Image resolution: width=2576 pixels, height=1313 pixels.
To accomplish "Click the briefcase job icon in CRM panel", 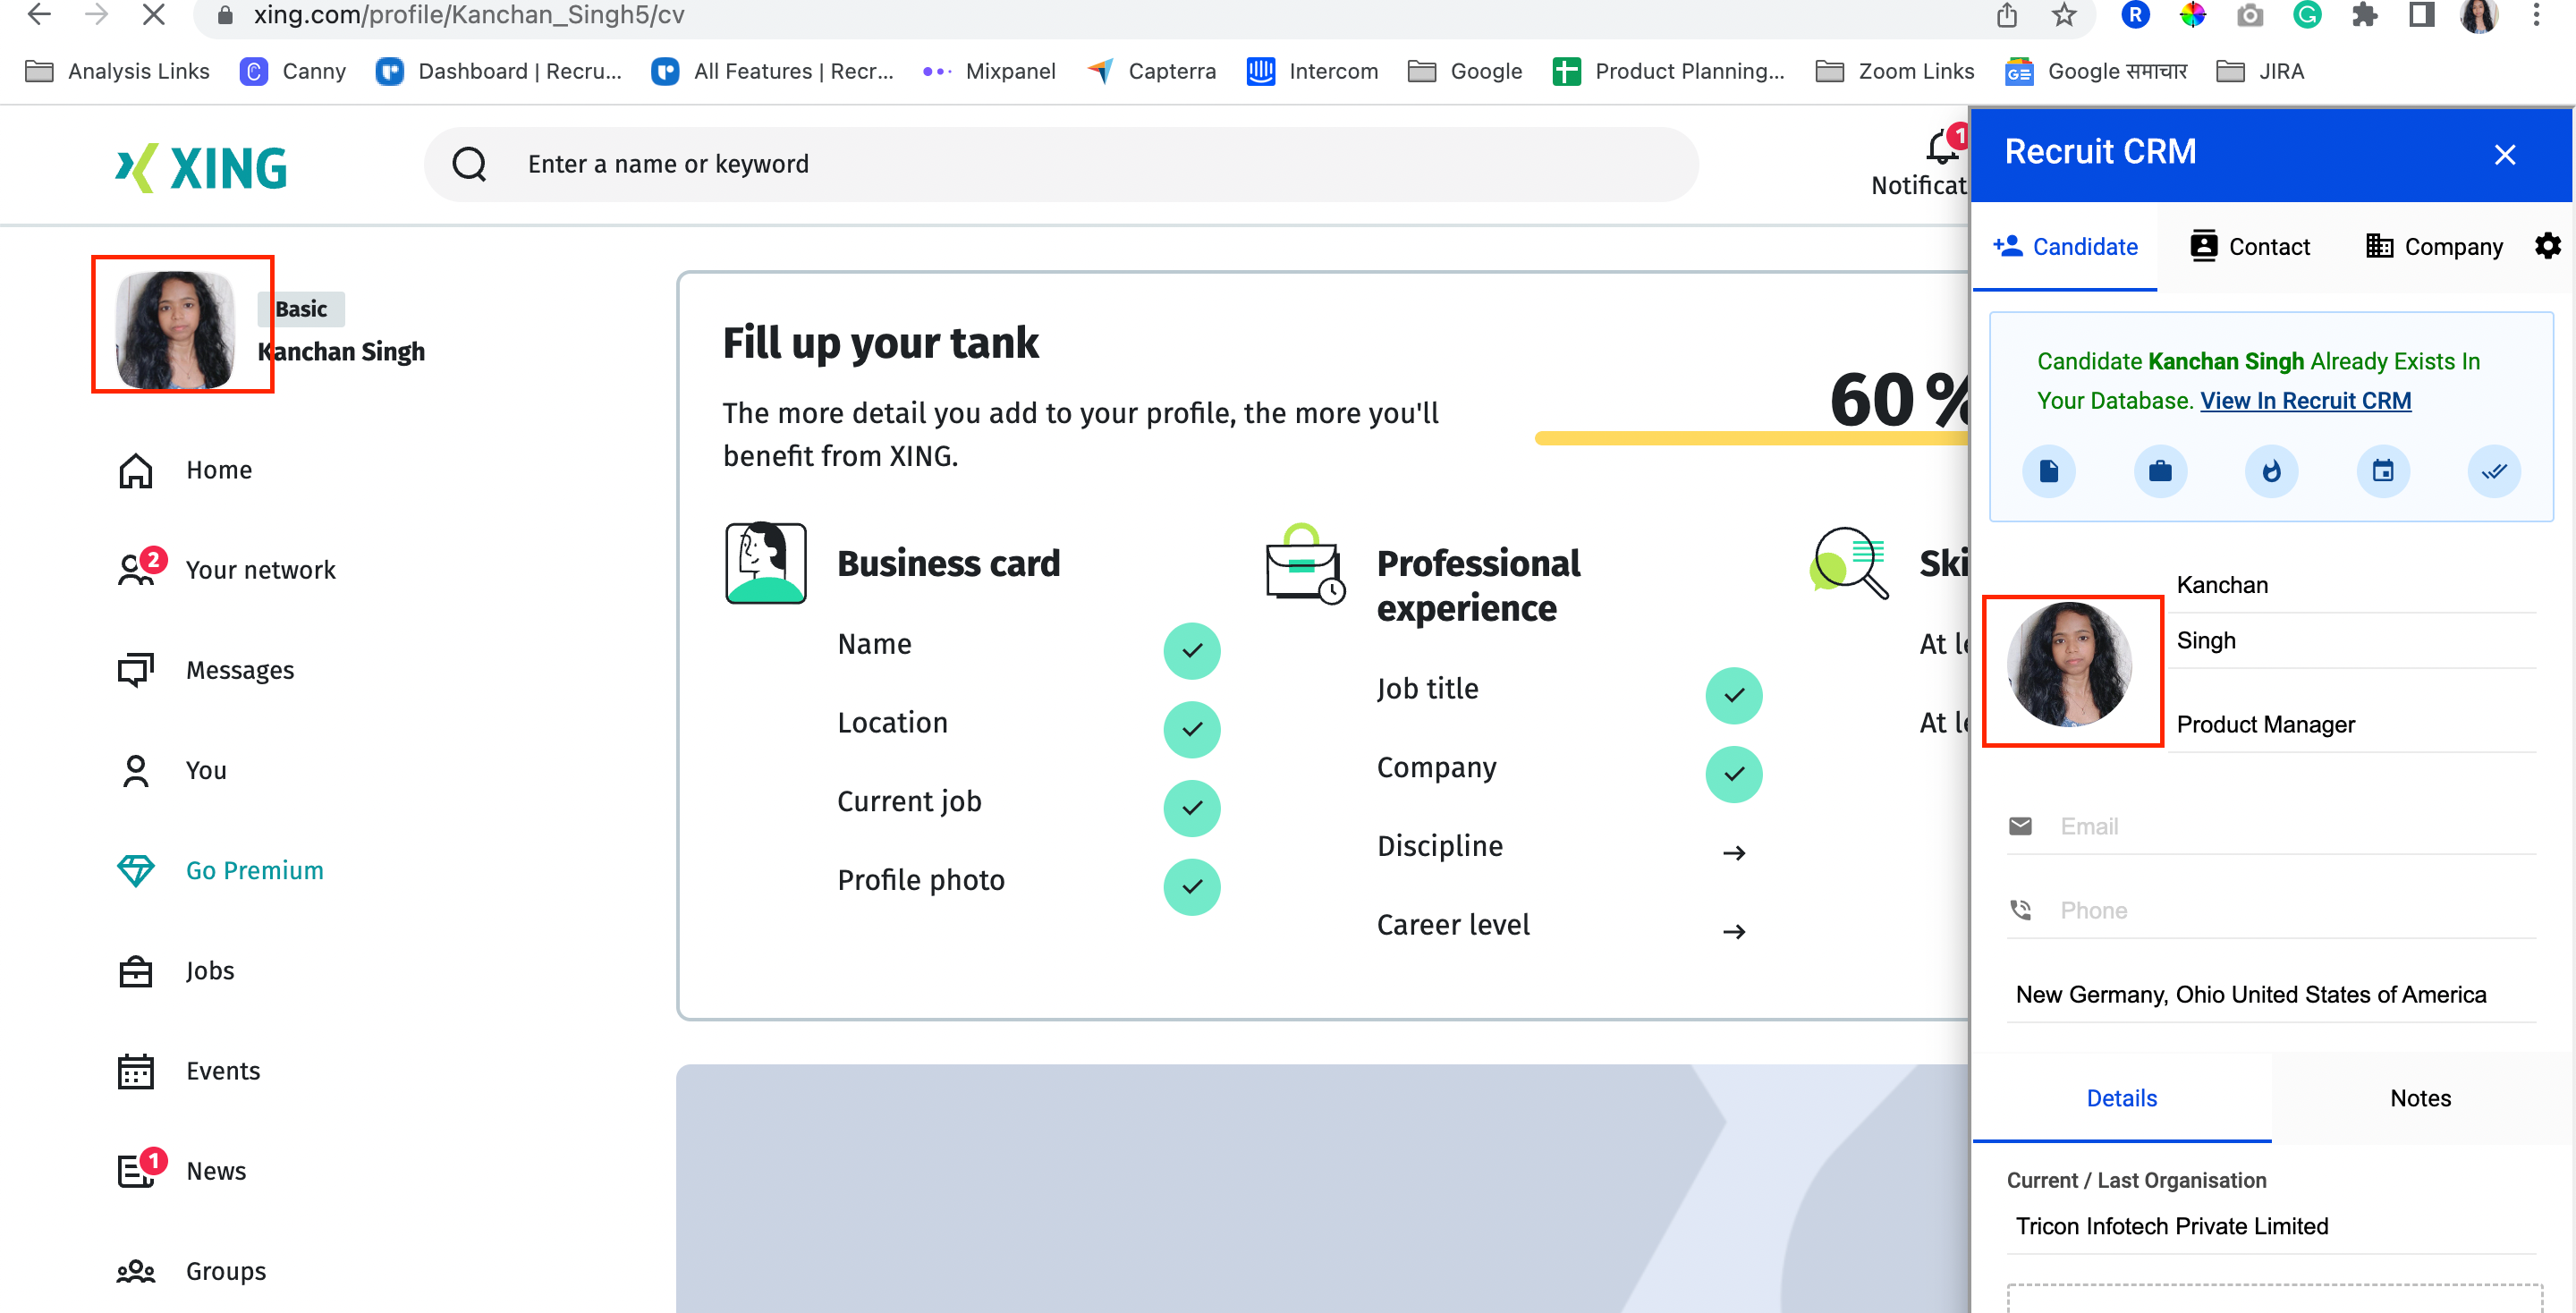I will (2160, 471).
